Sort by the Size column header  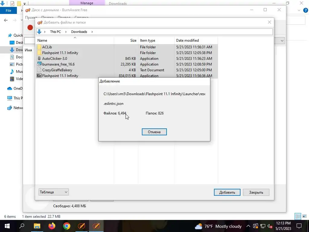126,40
